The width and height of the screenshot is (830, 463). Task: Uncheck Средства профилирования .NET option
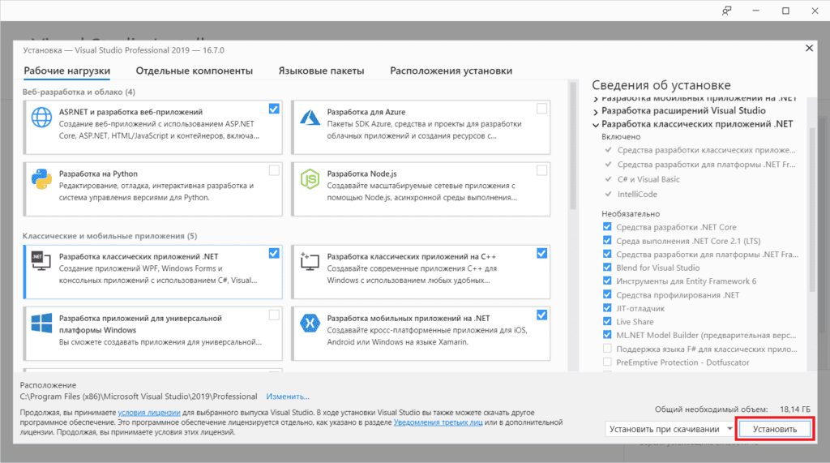(607, 294)
